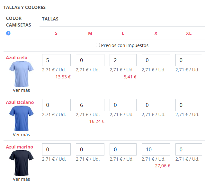Click the Azul marino color name
This screenshot has height=184, width=214.
20,147
